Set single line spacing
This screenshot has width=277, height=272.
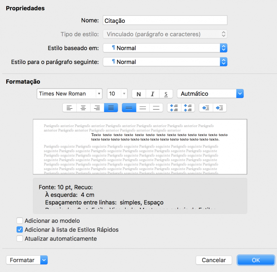click(x=129, y=108)
